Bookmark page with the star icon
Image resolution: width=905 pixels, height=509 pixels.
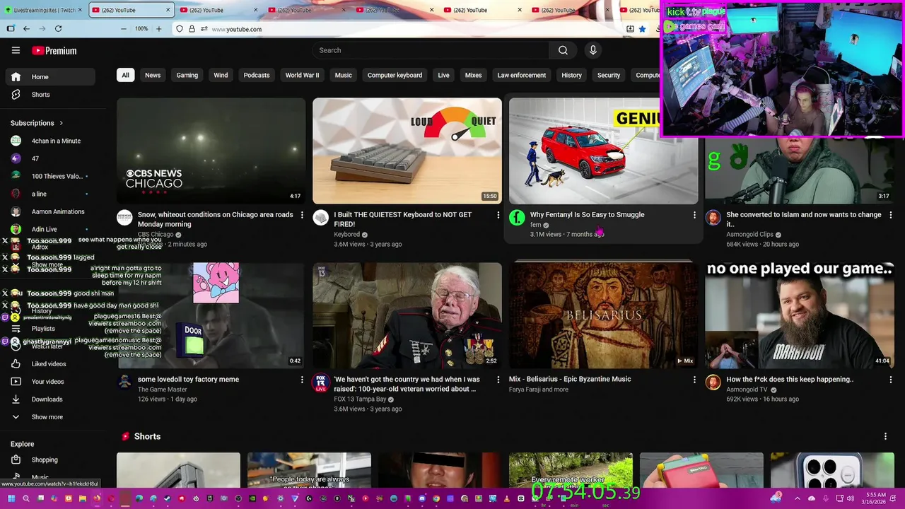[642, 29]
